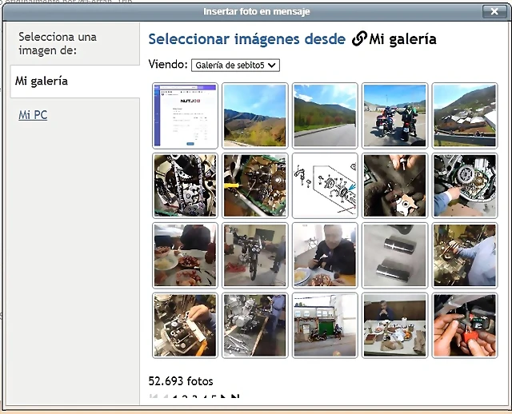Click the 'Selecciona una imagen de:' label
This screenshot has width=512, height=414.
point(58,43)
